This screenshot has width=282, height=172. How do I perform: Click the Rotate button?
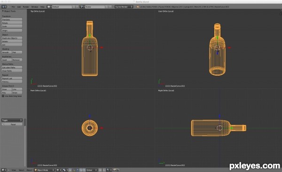[12, 23]
